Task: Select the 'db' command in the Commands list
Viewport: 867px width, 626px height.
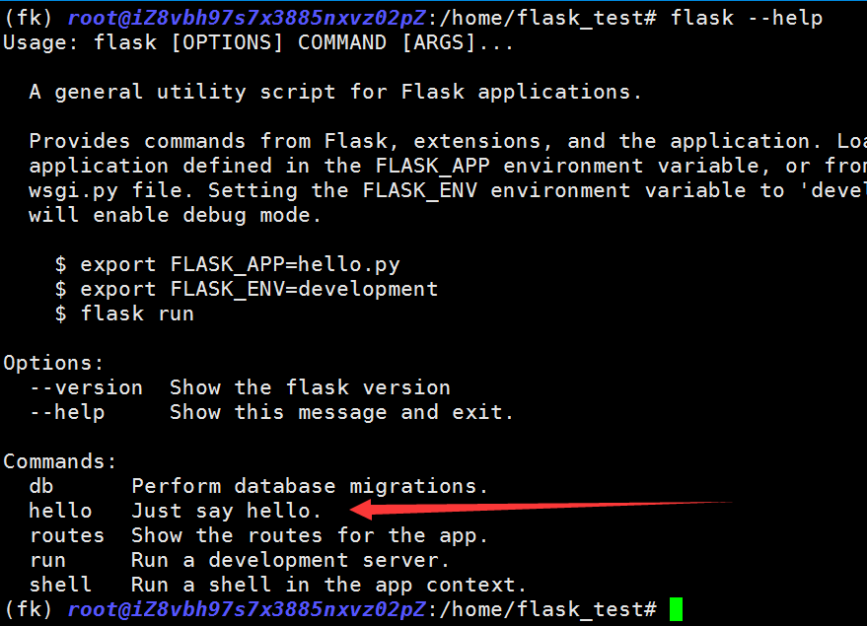Action: [x=41, y=486]
